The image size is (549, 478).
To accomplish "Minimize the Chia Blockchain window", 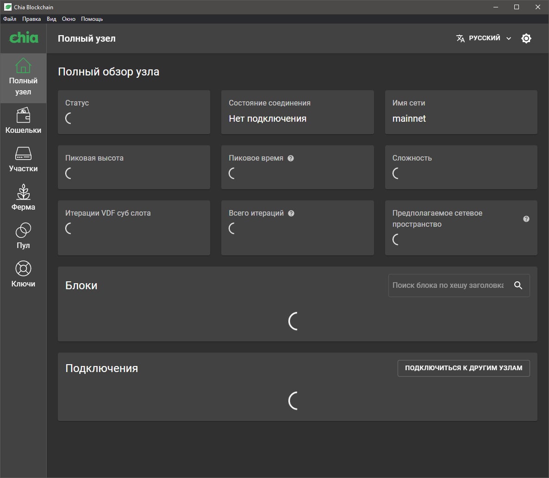I will point(495,7).
